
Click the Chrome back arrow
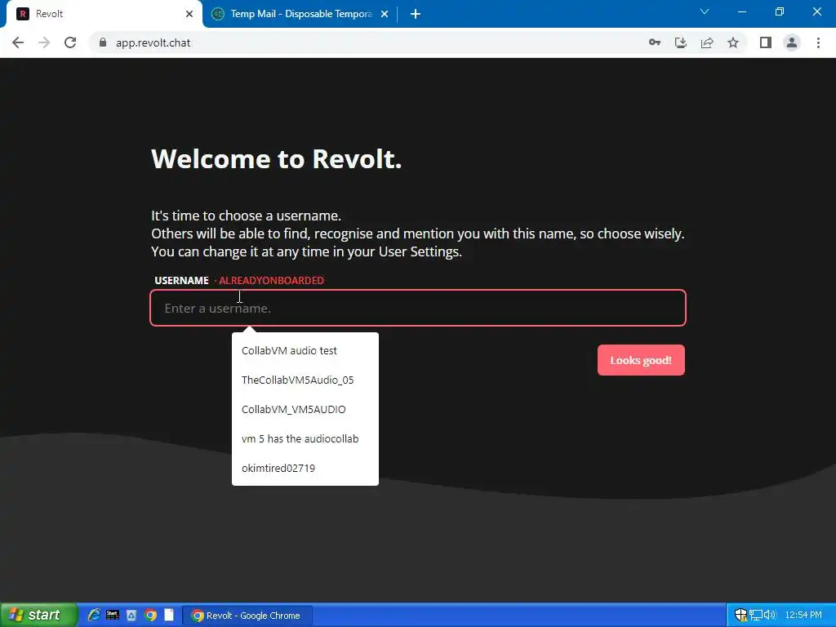click(18, 42)
